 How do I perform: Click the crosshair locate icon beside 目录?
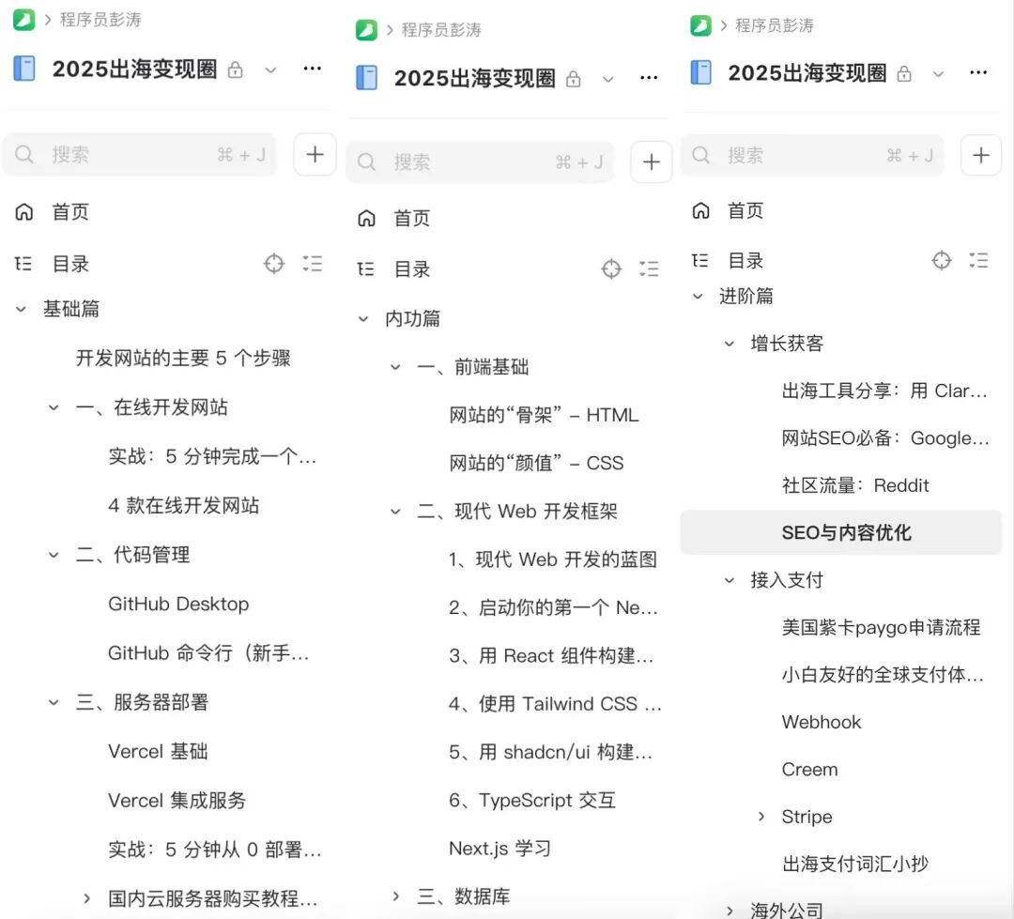(x=273, y=264)
